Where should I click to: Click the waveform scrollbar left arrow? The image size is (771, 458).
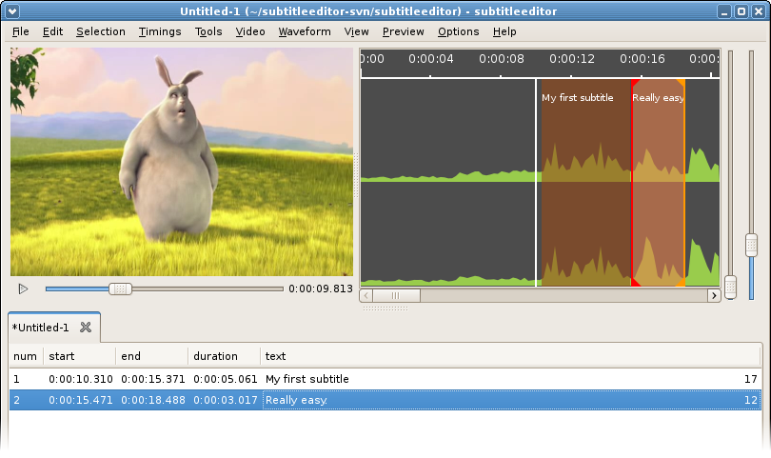point(366,296)
